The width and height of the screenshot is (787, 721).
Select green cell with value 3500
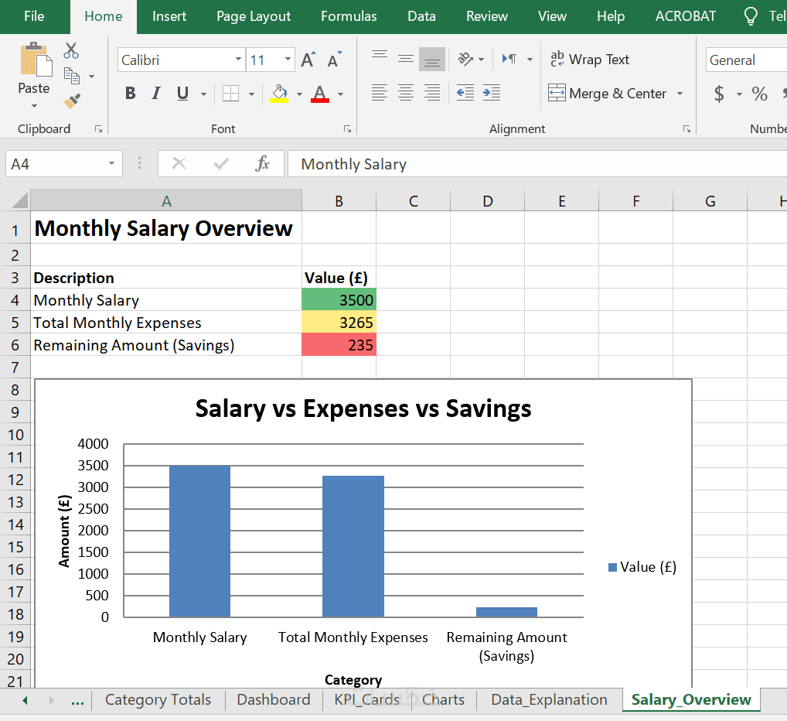pos(339,299)
